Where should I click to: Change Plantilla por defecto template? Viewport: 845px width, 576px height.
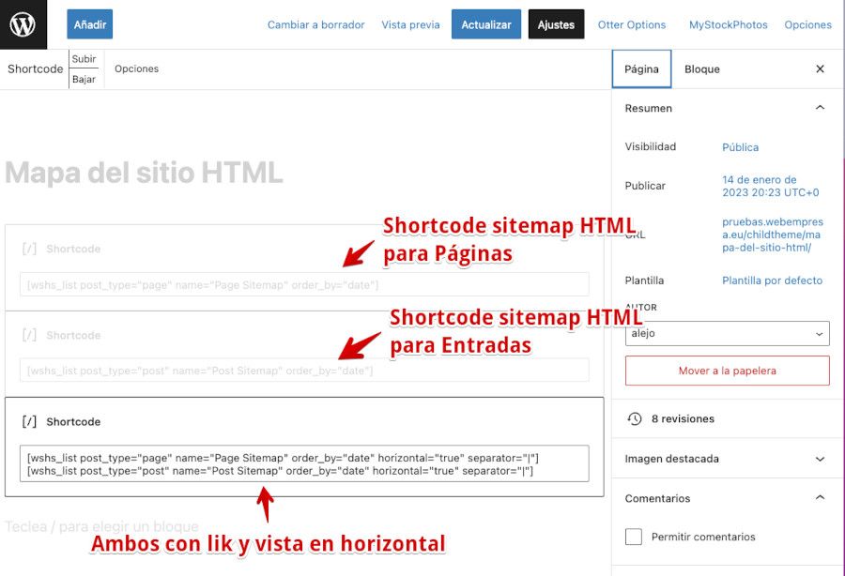pos(772,280)
